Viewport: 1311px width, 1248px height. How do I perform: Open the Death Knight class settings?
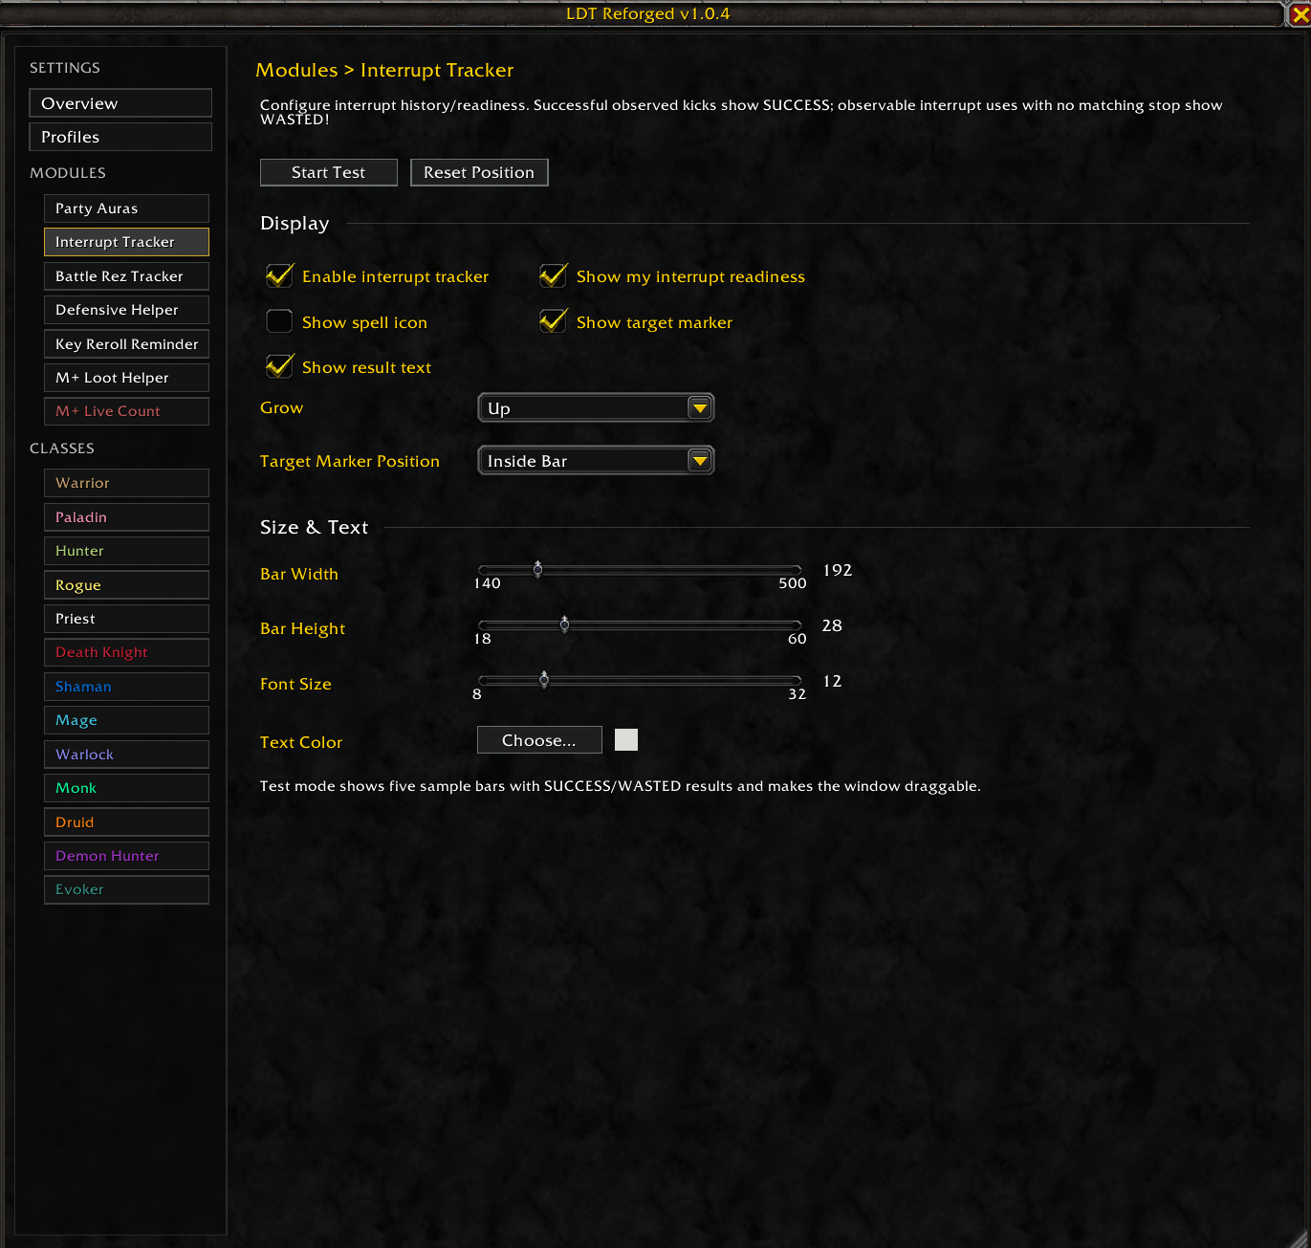[126, 652]
